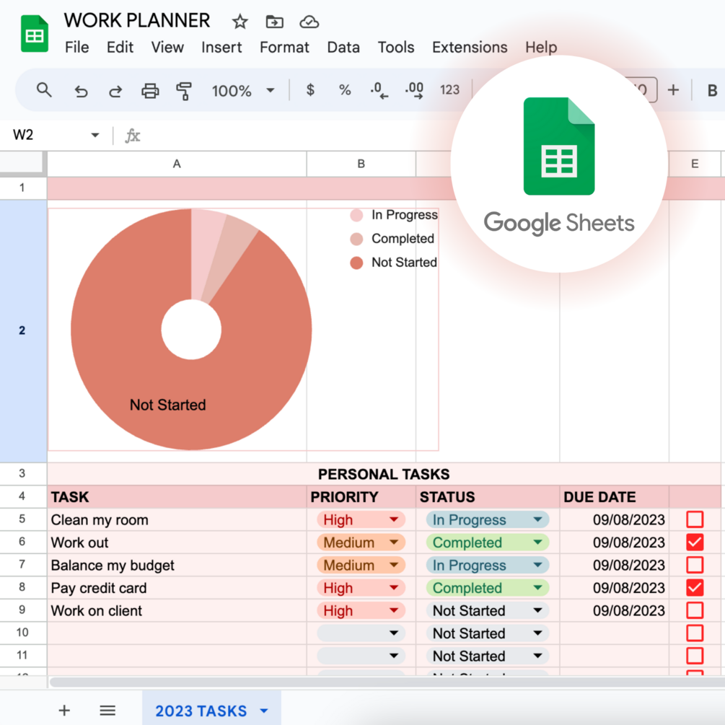Tick the checkbox for Balance my budget
Image resolution: width=725 pixels, height=725 pixels.
(x=693, y=565)
